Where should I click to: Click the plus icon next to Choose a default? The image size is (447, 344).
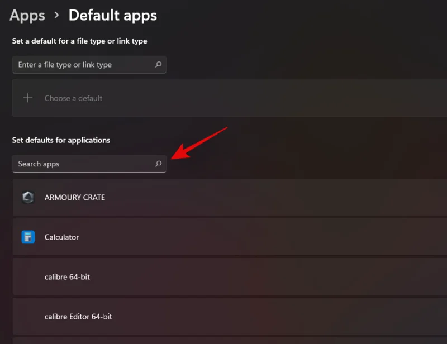tap(27, 97)
